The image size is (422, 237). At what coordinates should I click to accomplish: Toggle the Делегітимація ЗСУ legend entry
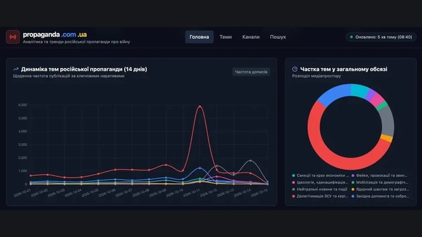(x=320, y=196)
